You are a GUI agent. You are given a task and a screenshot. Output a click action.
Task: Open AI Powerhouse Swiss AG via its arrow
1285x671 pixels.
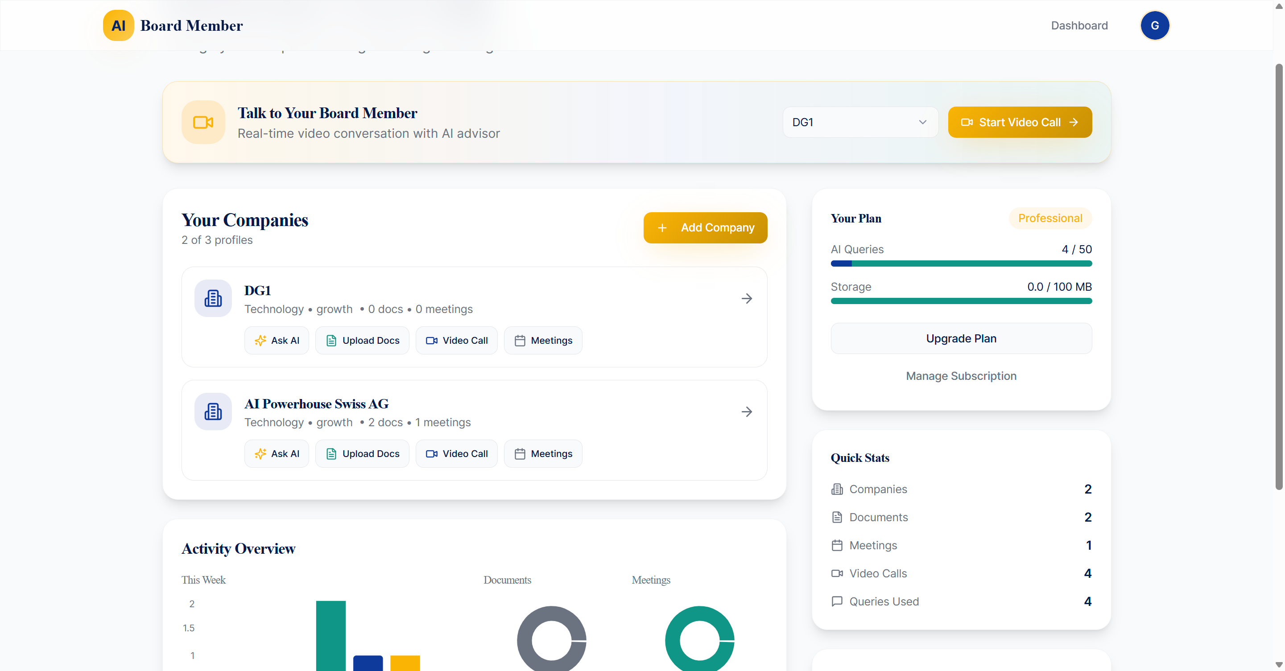(x=746, y=411)
